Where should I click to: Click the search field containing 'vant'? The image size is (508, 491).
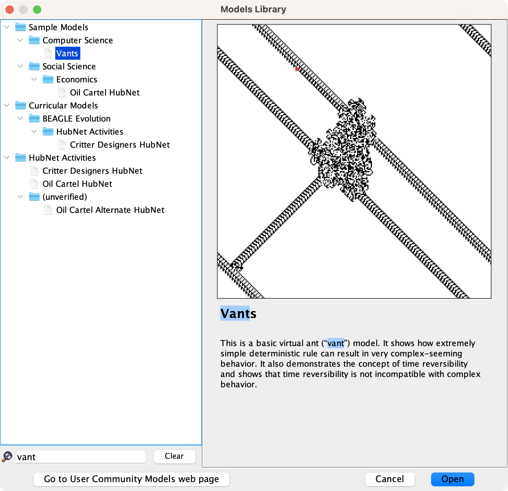pos(81,457)
